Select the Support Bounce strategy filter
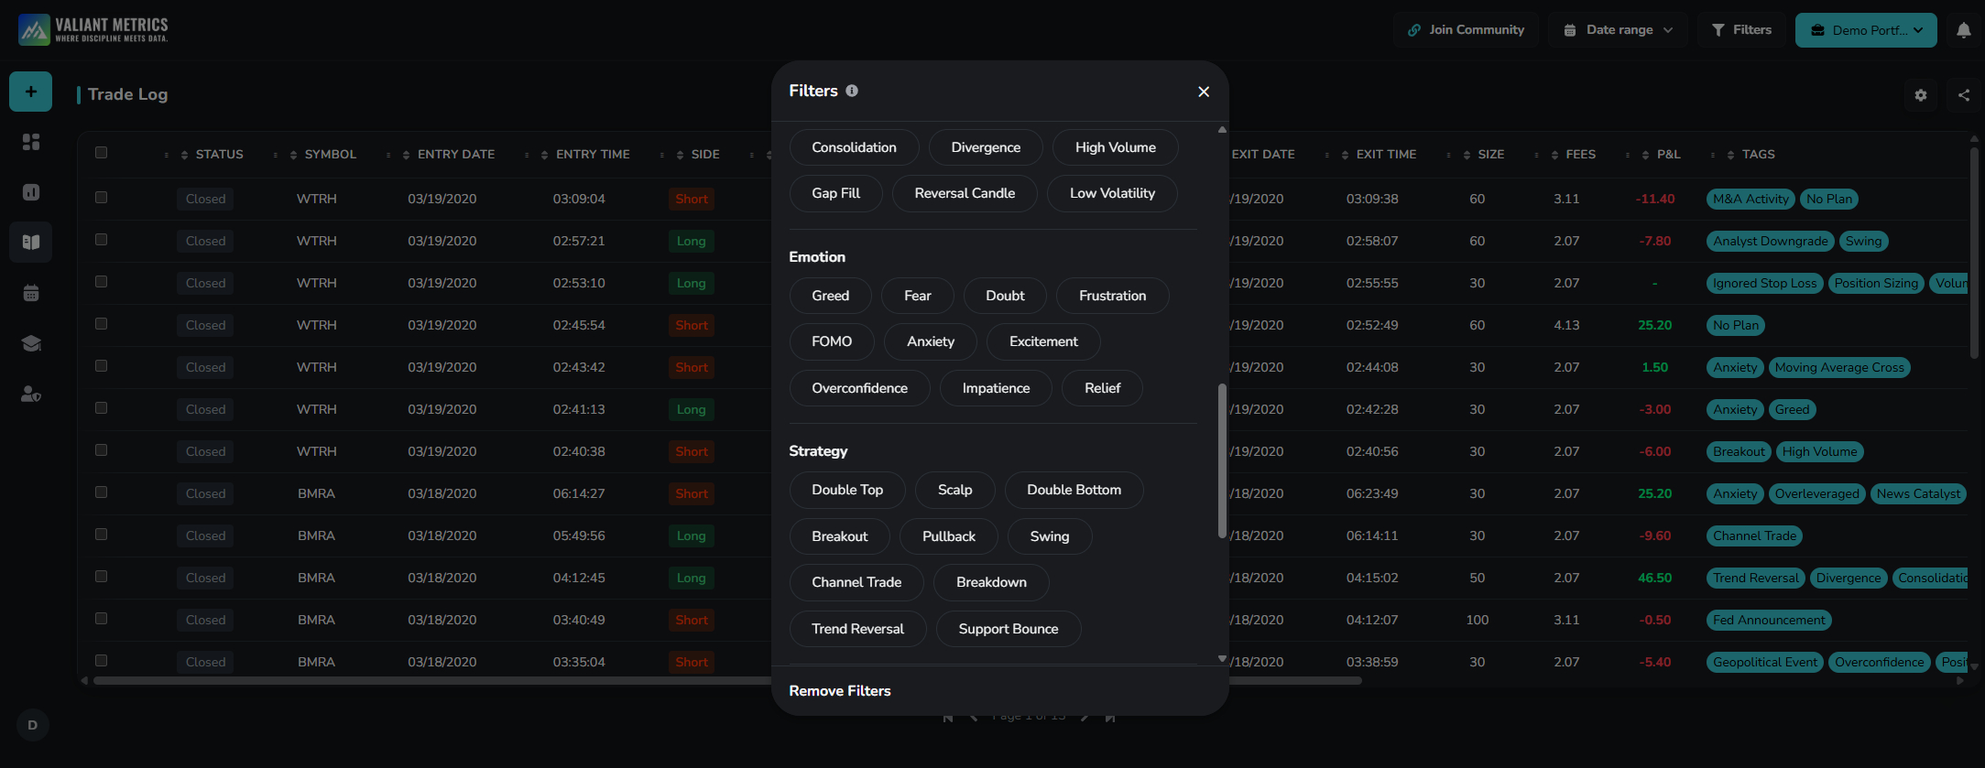 tap(1008, 629)
